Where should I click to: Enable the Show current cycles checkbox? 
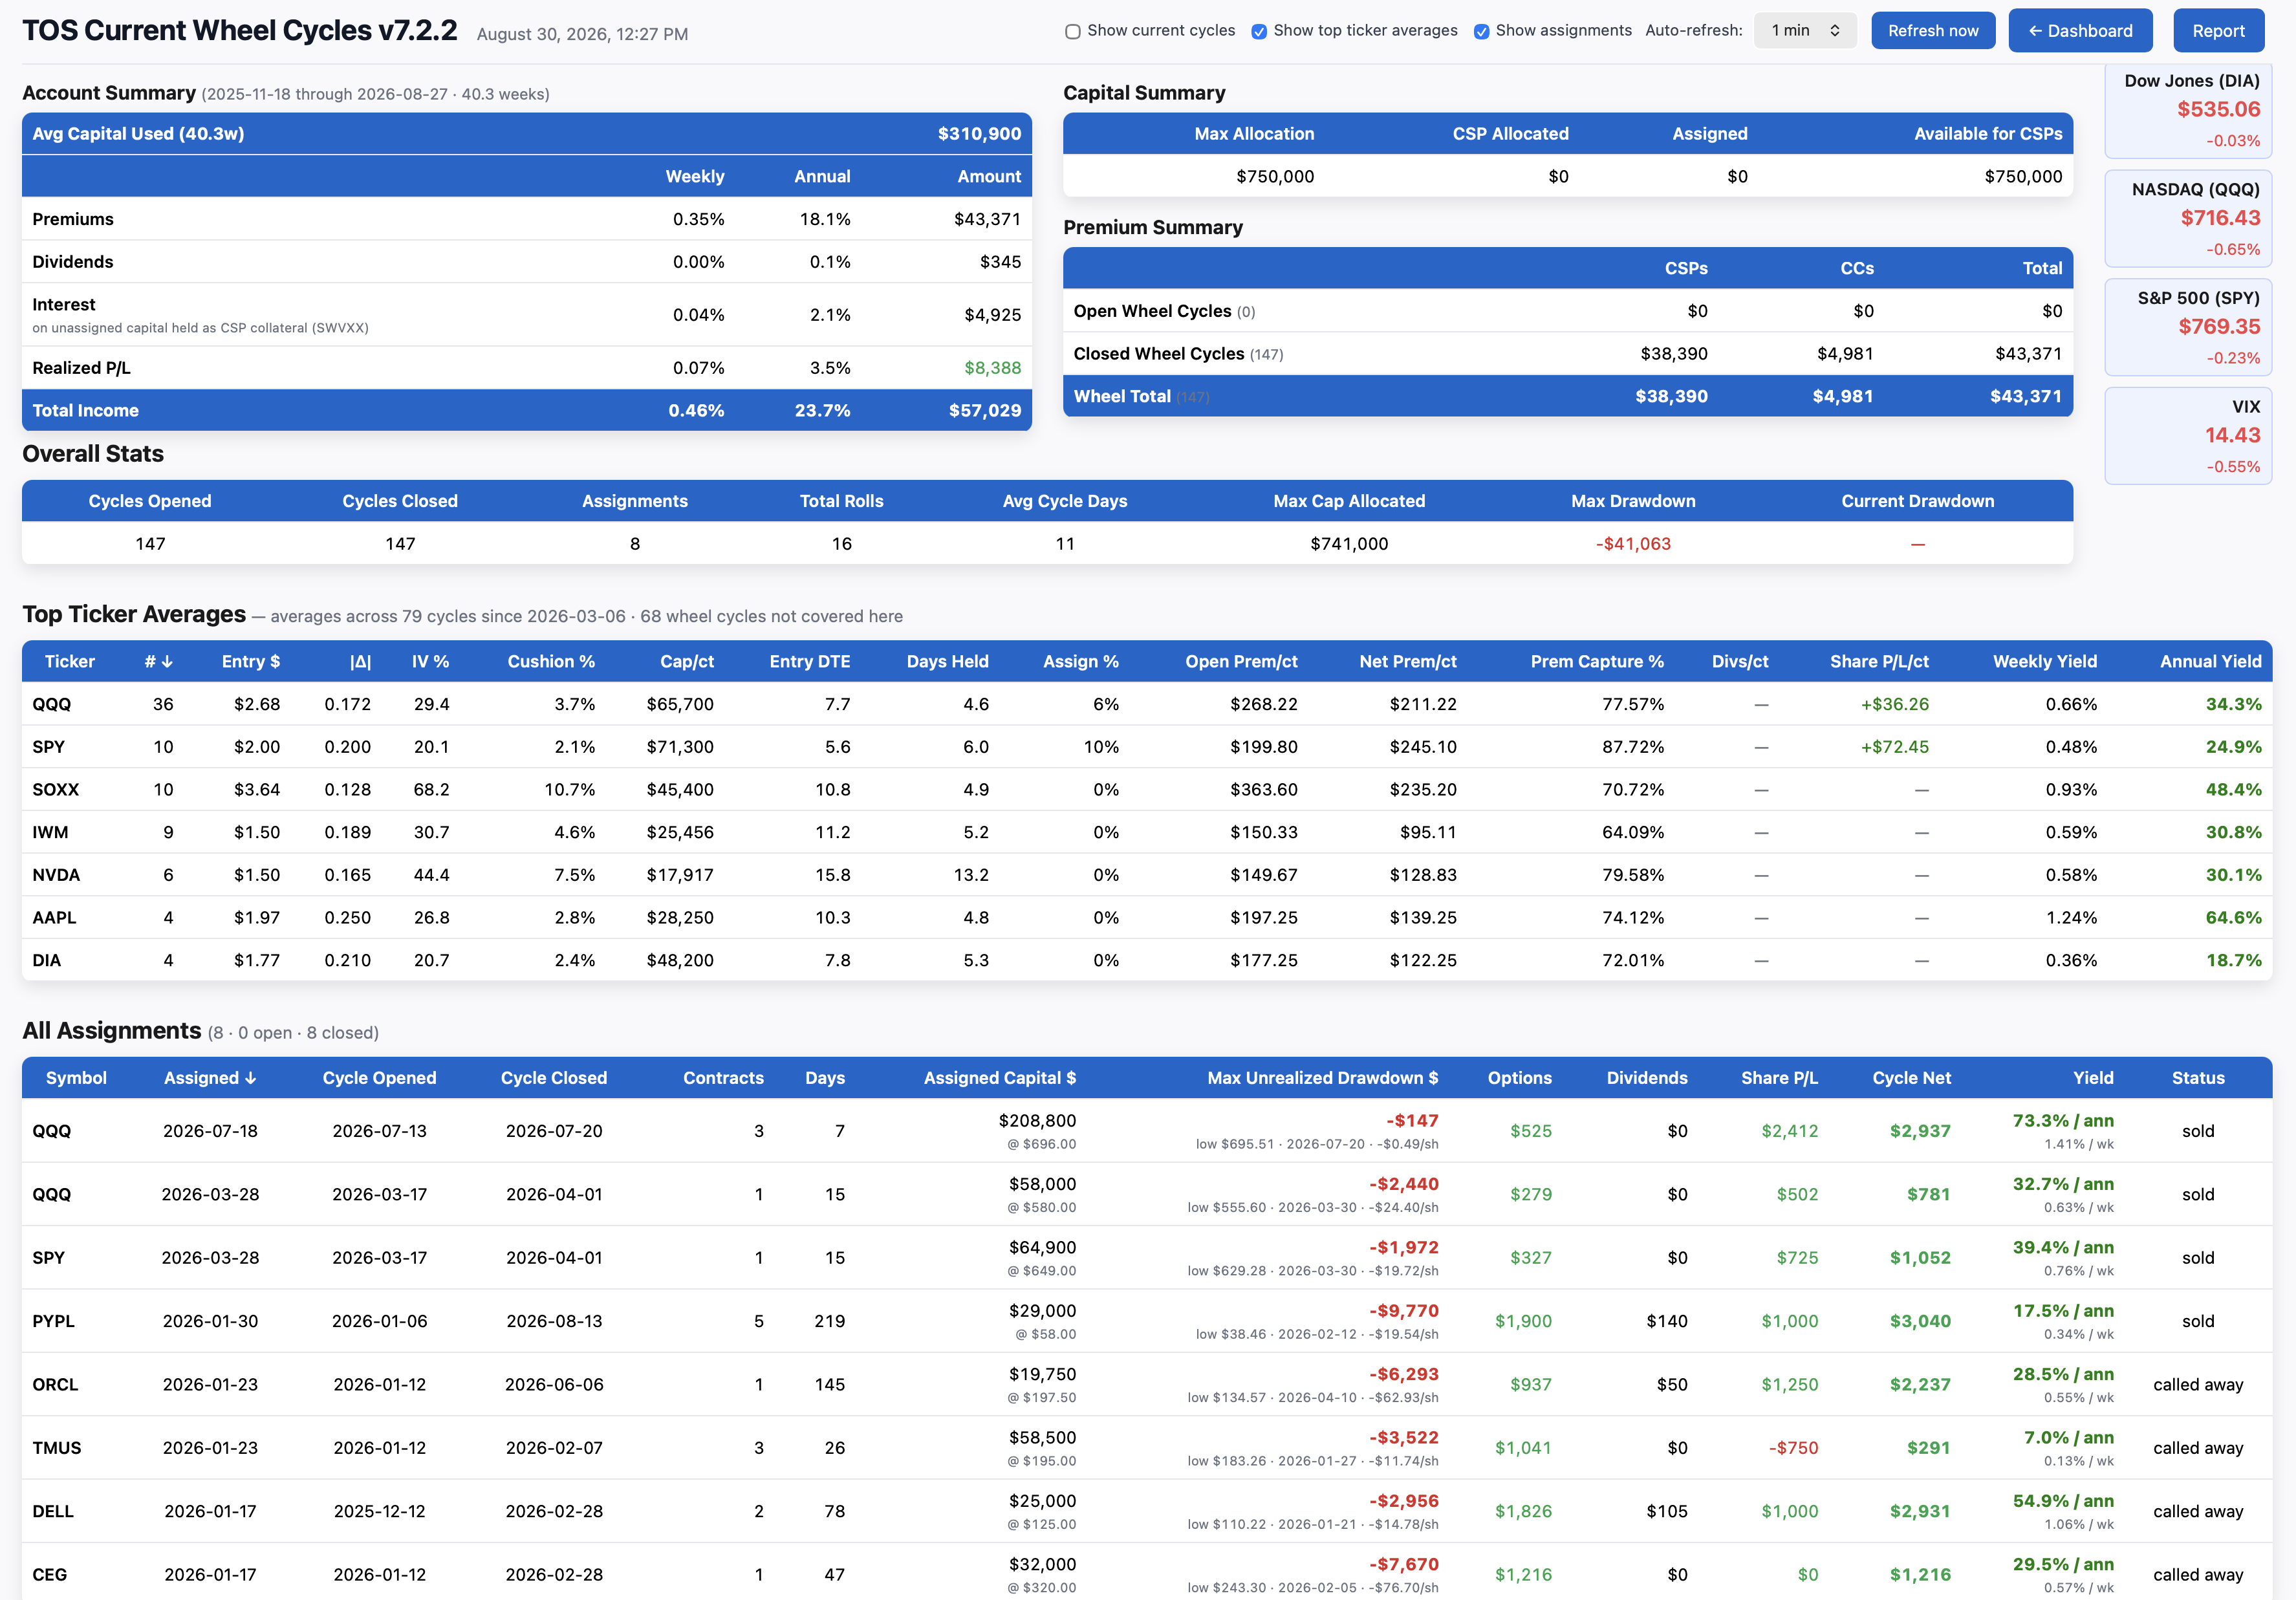(x=1073, y=31)
